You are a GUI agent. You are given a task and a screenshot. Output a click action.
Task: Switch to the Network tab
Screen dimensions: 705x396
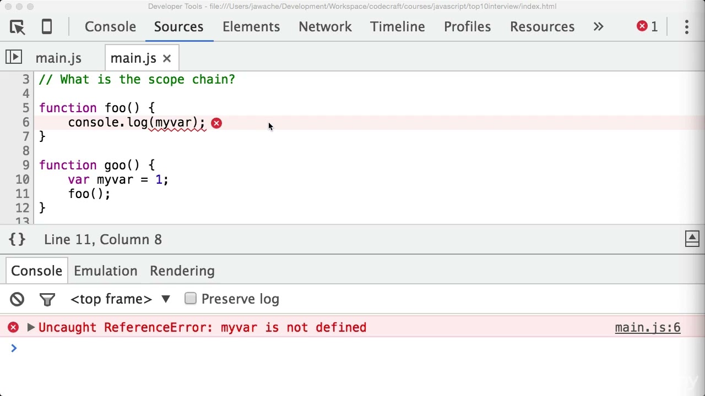tap(325, 27)
